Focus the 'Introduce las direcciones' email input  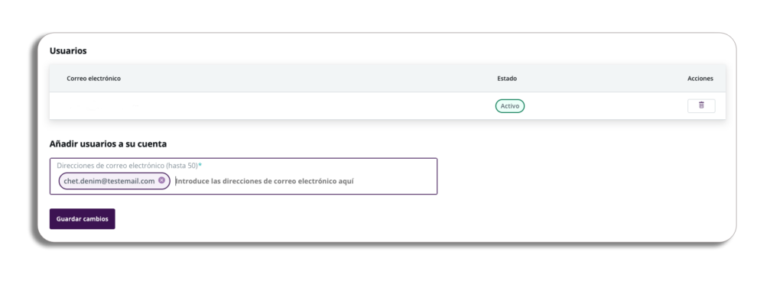(x=265, y=182)
